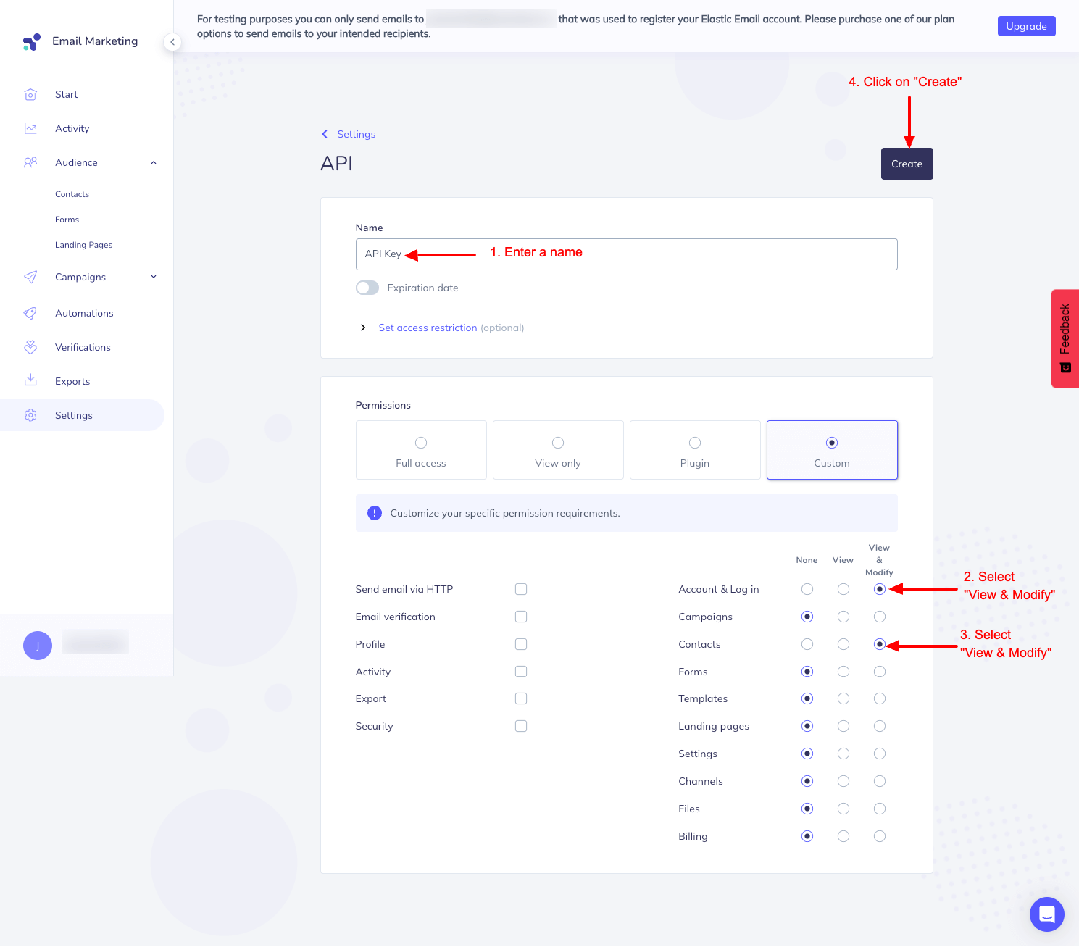Click the Automations rocket icon
The height and width of the screenshot is (947, 1079).
tap(30, 314)
